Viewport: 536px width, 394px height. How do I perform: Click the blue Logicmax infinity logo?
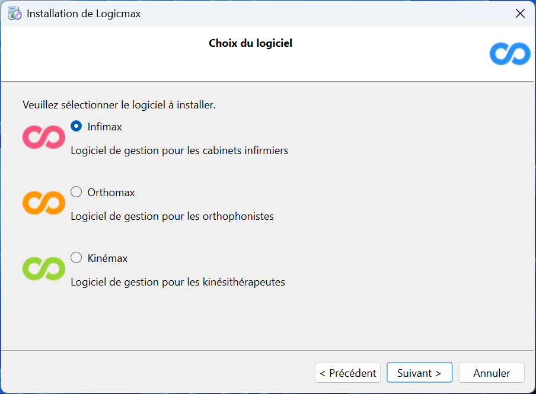point(510,54)
